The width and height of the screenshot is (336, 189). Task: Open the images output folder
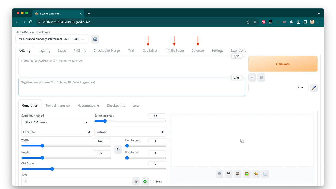tap(219, 174)
